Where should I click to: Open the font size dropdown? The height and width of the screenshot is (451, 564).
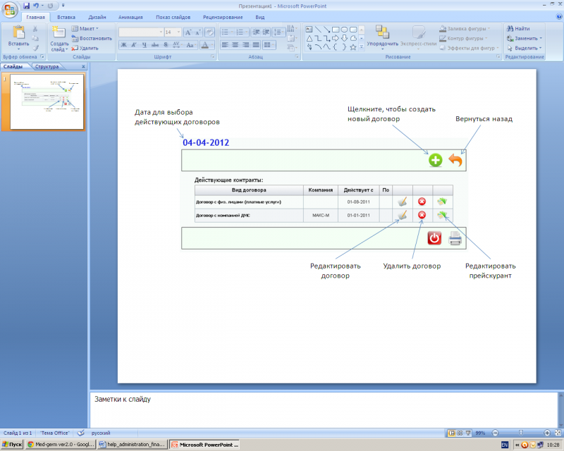tap(179, 32)
